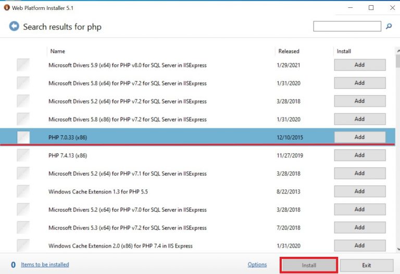
Task: Click the Install column header
Action: pos(344,51)
